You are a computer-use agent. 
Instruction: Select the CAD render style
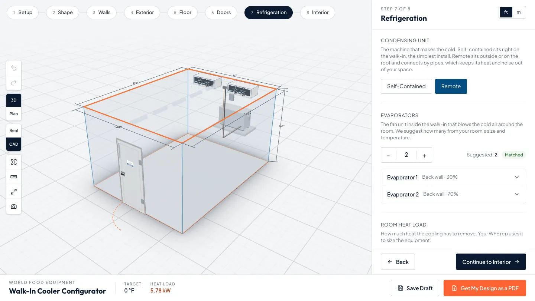click(14, 144)
